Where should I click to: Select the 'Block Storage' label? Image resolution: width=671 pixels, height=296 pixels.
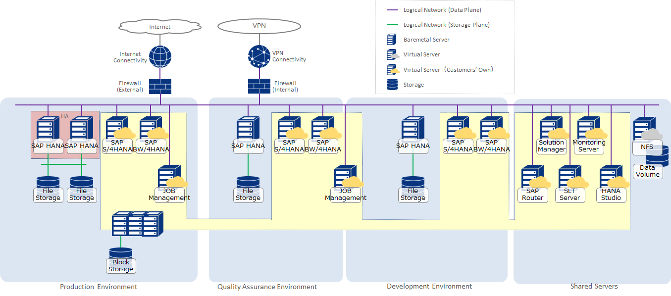pos(121,266)
